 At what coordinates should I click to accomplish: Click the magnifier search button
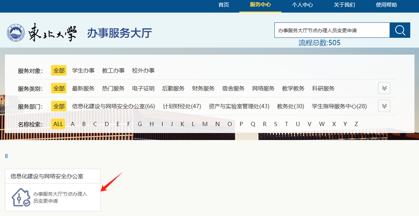click(400, 30)
